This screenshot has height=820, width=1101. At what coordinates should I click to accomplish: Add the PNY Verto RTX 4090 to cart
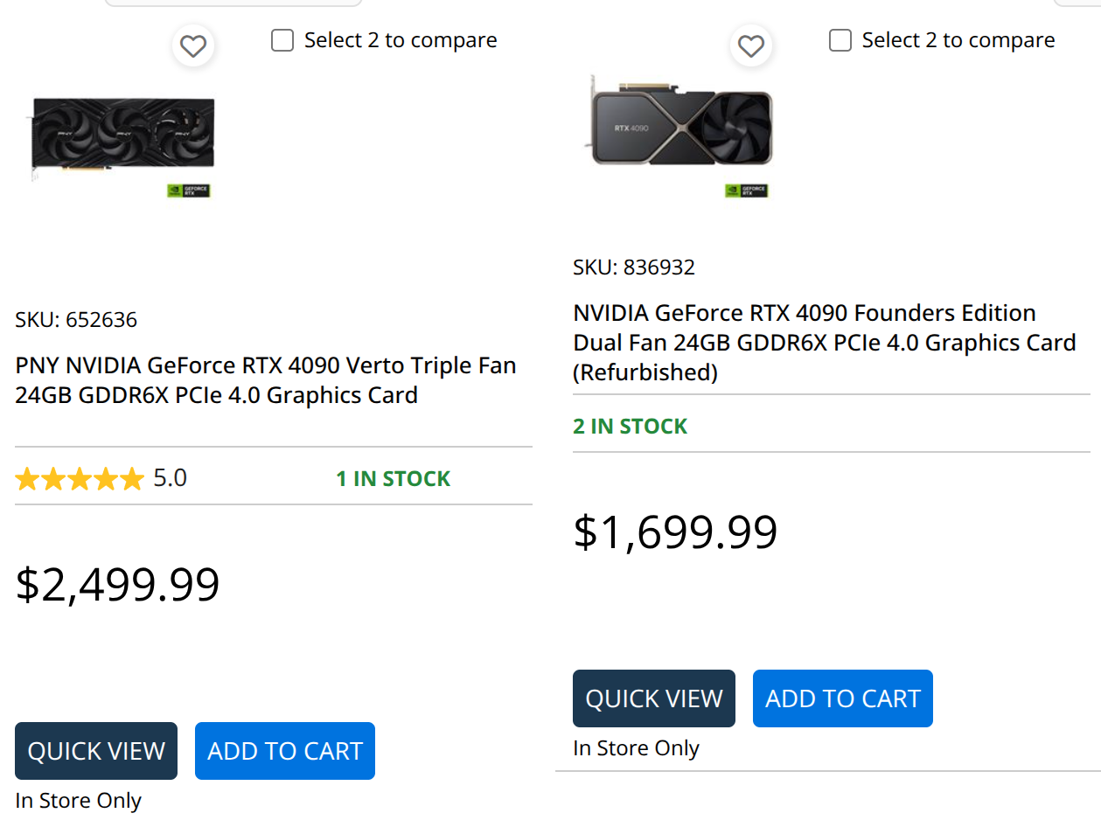point(285,751)
